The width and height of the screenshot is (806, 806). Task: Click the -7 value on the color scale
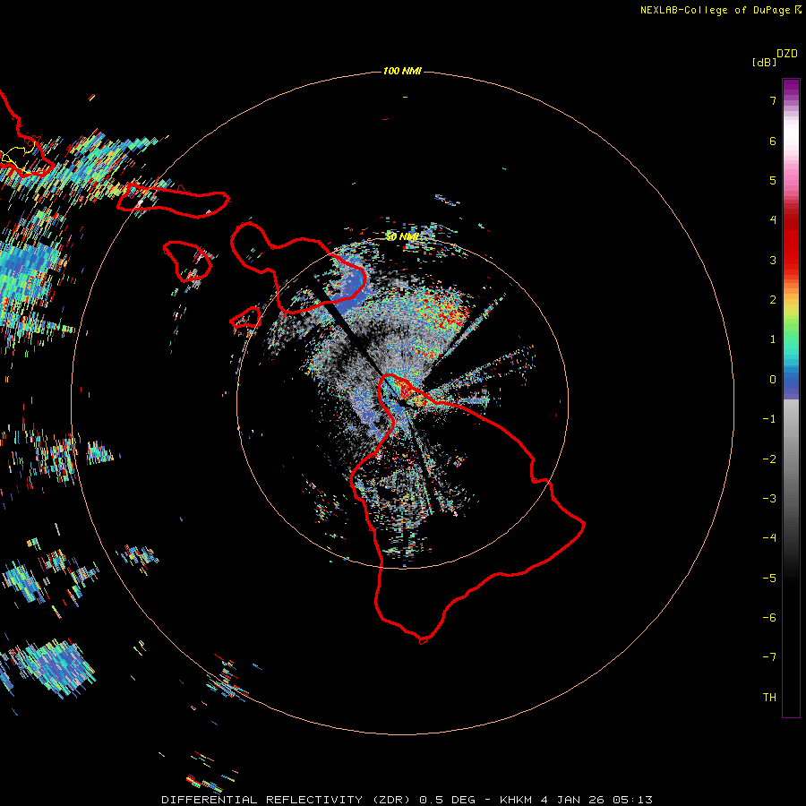(769, 657)
